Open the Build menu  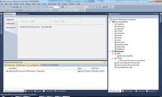click(x=22, y=4)
